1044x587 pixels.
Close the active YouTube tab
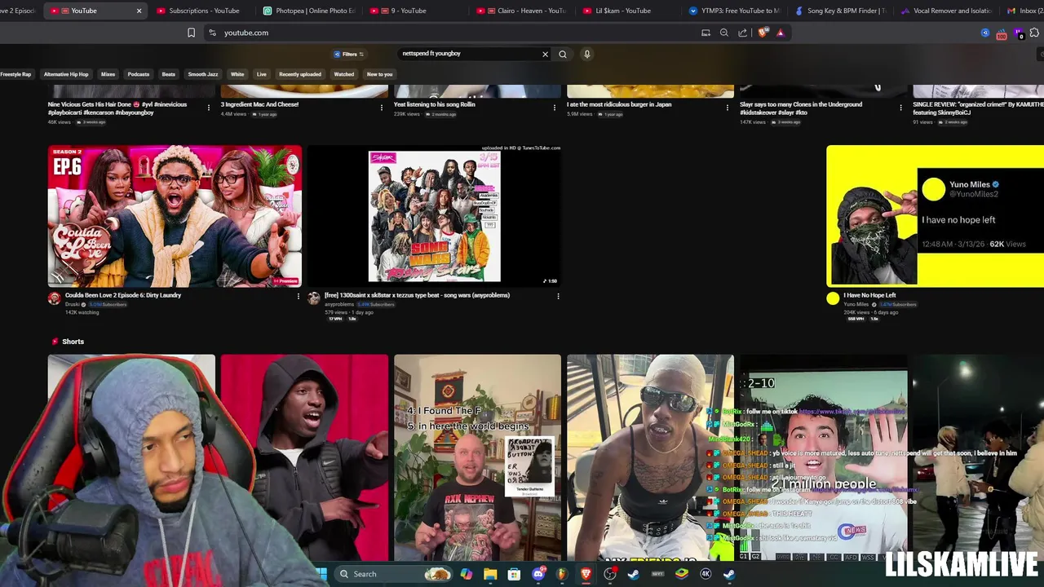click(139, 11)
